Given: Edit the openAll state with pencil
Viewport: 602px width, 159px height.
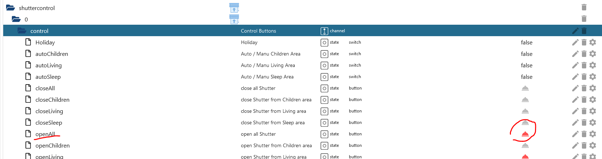Looking at the screenshot, I should 575,134.
